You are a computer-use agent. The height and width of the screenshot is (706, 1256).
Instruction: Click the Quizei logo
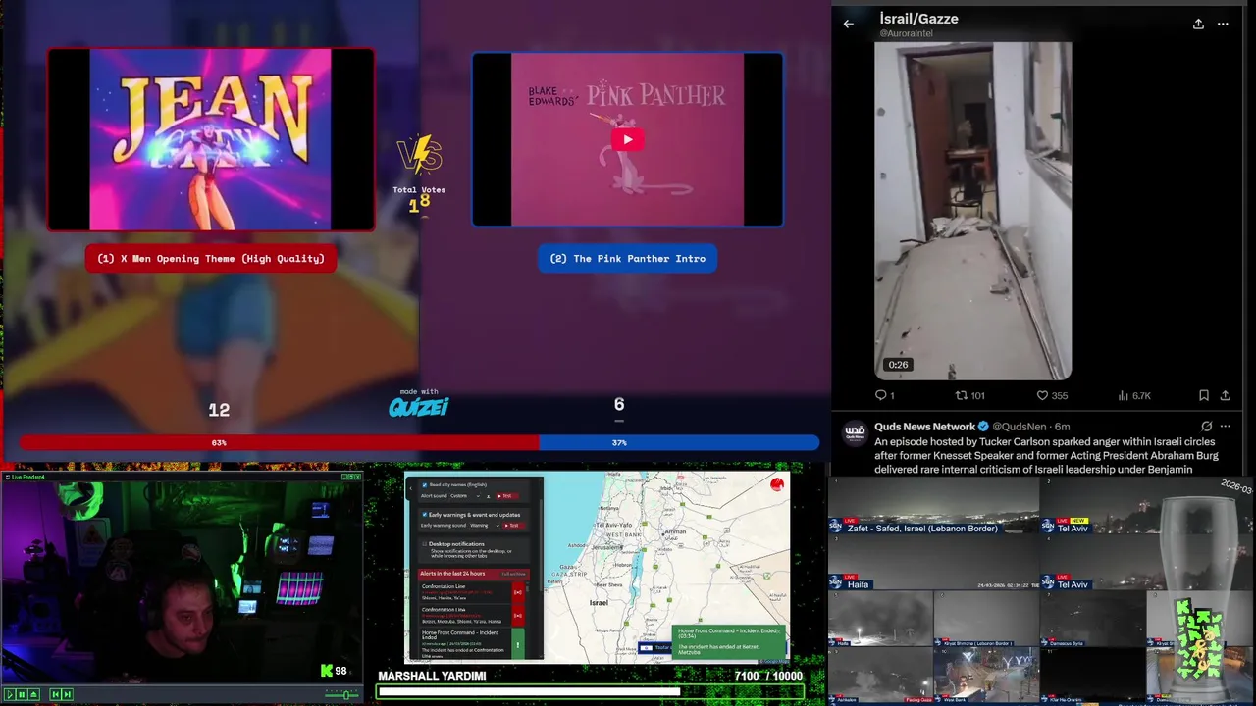click(x=419, y=407)
